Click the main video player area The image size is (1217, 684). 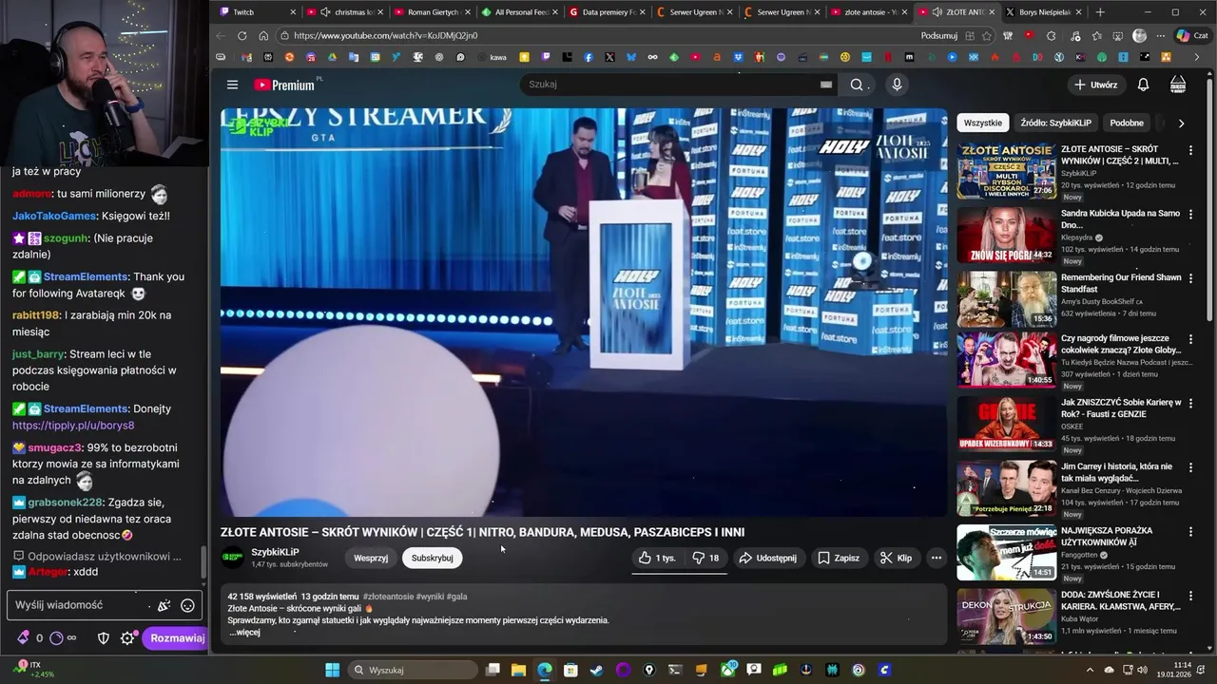(x=584, y=313)
